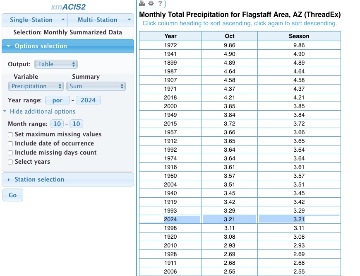
Task: Enable Include date of occurrence checkbox
Action: [10, 144]
